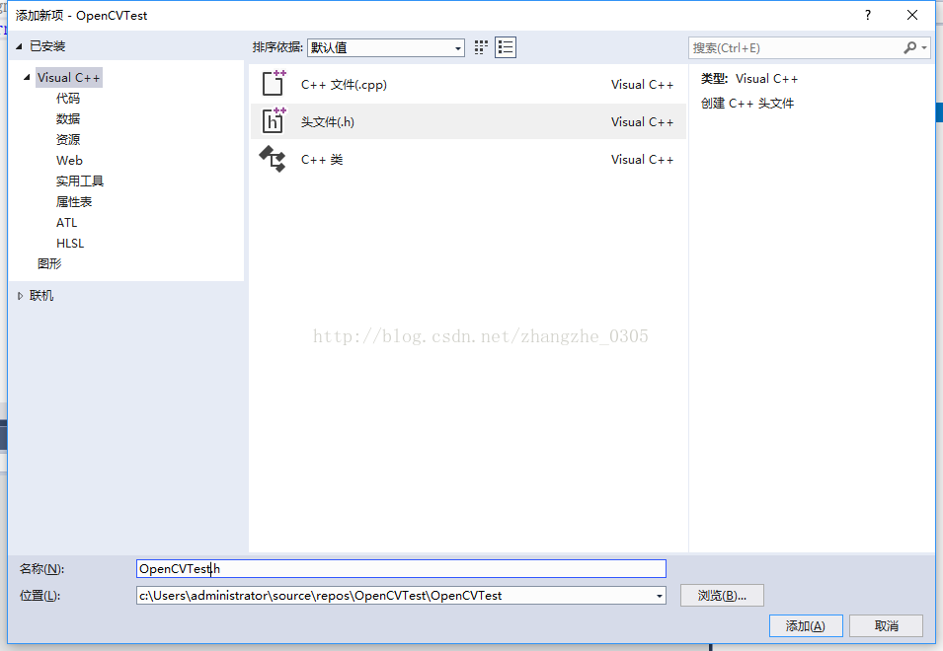Select the 资源 category

click(68, 140)
